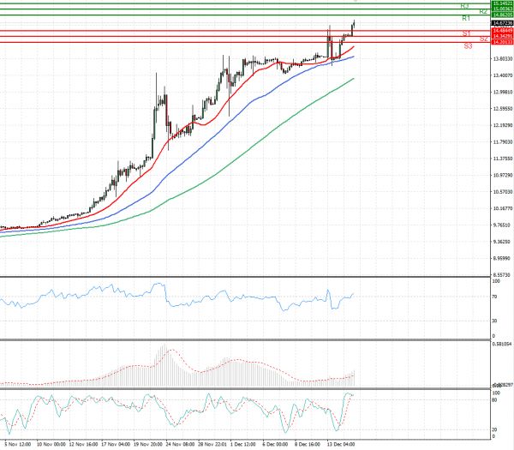Select the green 15.14521 price tag
Image resolution: width=514 pixels, height=450 pixels.
pos(502,3)
